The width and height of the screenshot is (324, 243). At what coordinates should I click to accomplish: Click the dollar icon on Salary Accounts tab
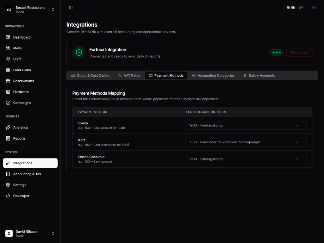245,76
